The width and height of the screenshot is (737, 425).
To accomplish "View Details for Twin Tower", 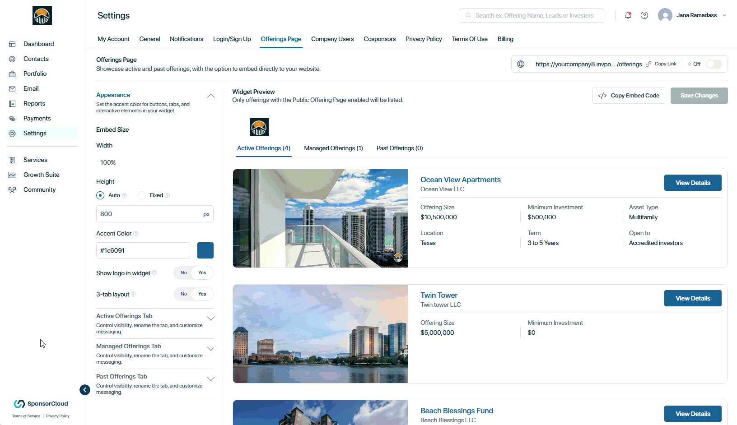I will pyautogui.click(x=693, y=298).
